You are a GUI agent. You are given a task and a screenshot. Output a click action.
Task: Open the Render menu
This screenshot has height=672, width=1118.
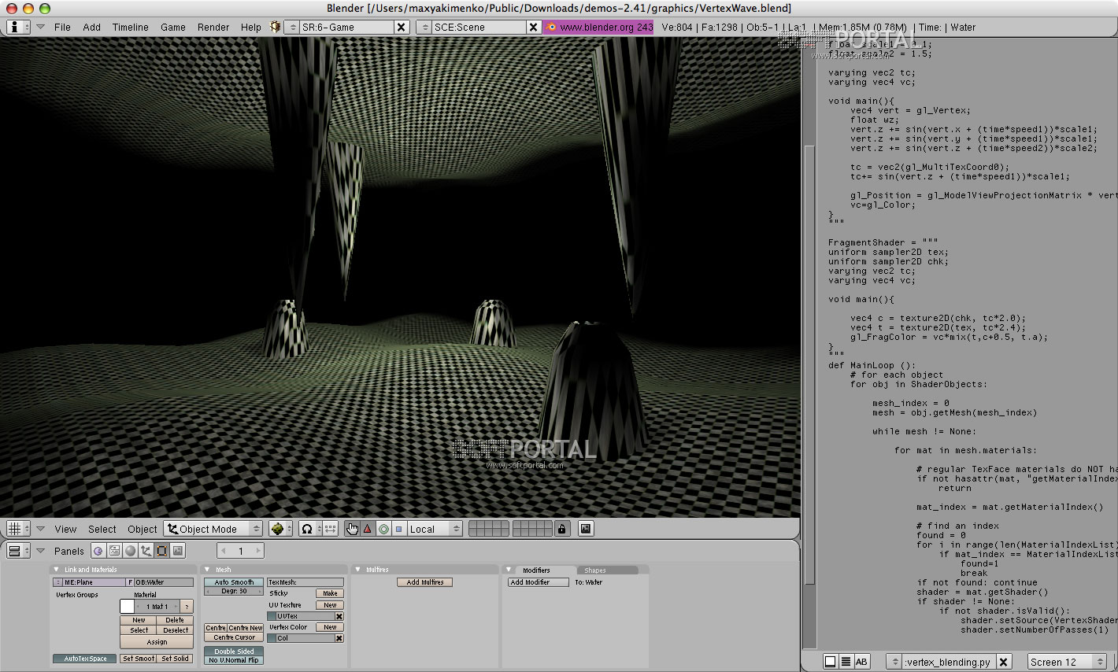[x=213, y=27]
